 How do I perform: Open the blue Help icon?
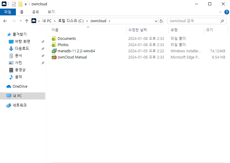(227, 12)
